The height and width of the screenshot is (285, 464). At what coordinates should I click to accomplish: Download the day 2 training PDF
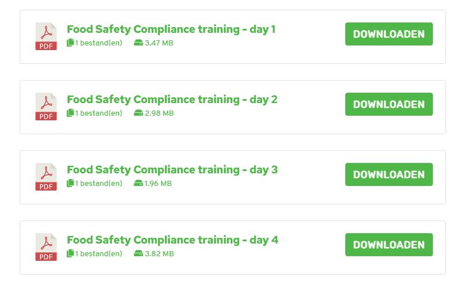pyautogui.click(x=389, y=104)
